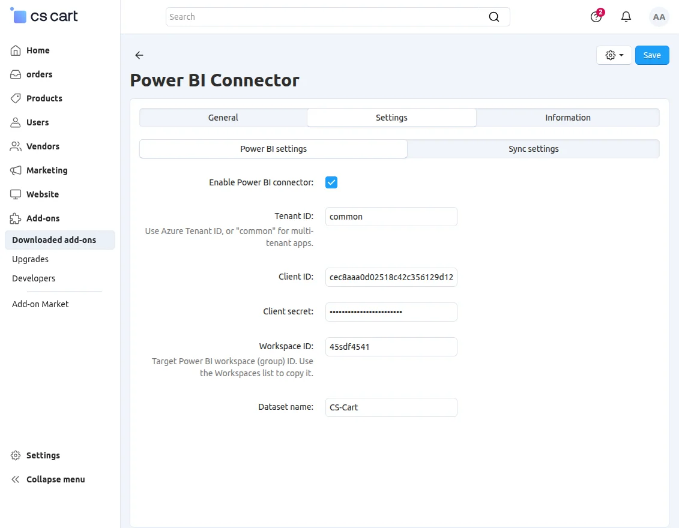679x528 pixels.
Task: Open Vendors in the sidebar
Action: [43, 146]
